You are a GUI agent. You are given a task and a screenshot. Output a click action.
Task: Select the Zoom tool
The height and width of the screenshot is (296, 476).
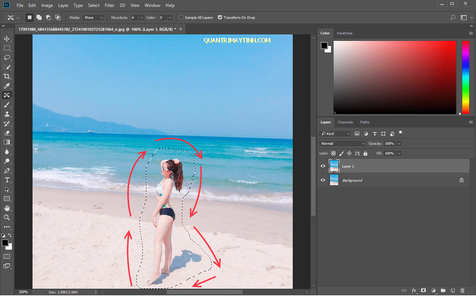[7, 217]
